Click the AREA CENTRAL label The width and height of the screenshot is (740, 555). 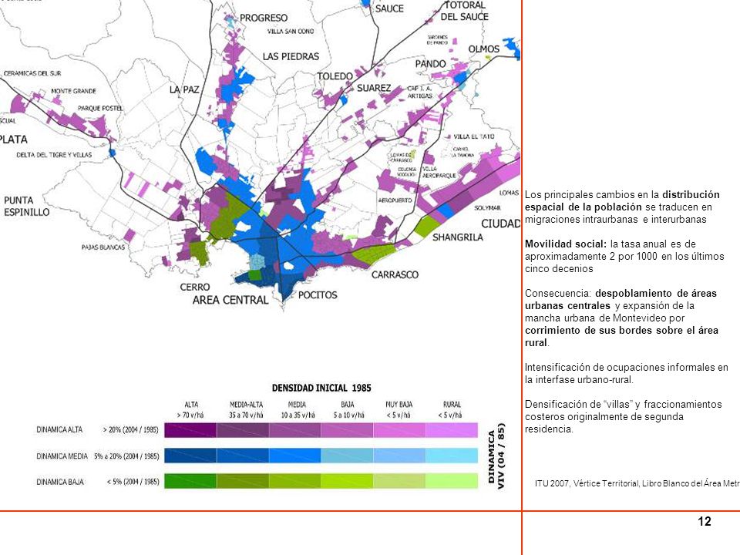[230, 300]
